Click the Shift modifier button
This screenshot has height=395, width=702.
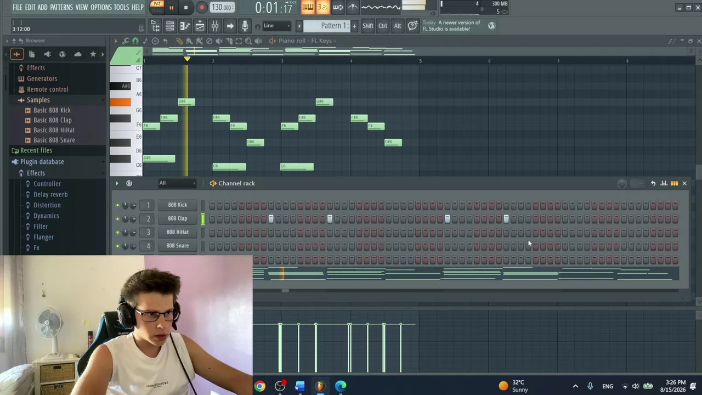point(368,26)
